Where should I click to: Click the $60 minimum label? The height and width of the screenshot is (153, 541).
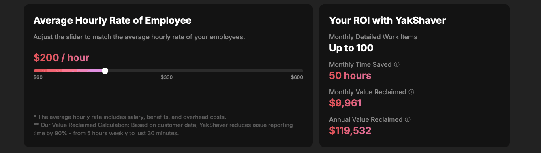click(38, 77)
